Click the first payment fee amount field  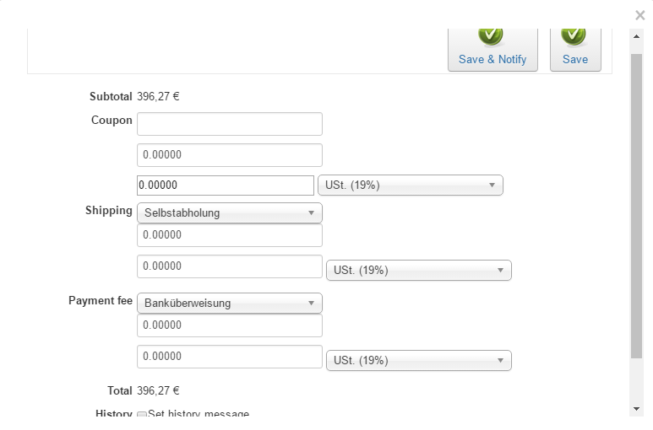click(x=229, y=325)
